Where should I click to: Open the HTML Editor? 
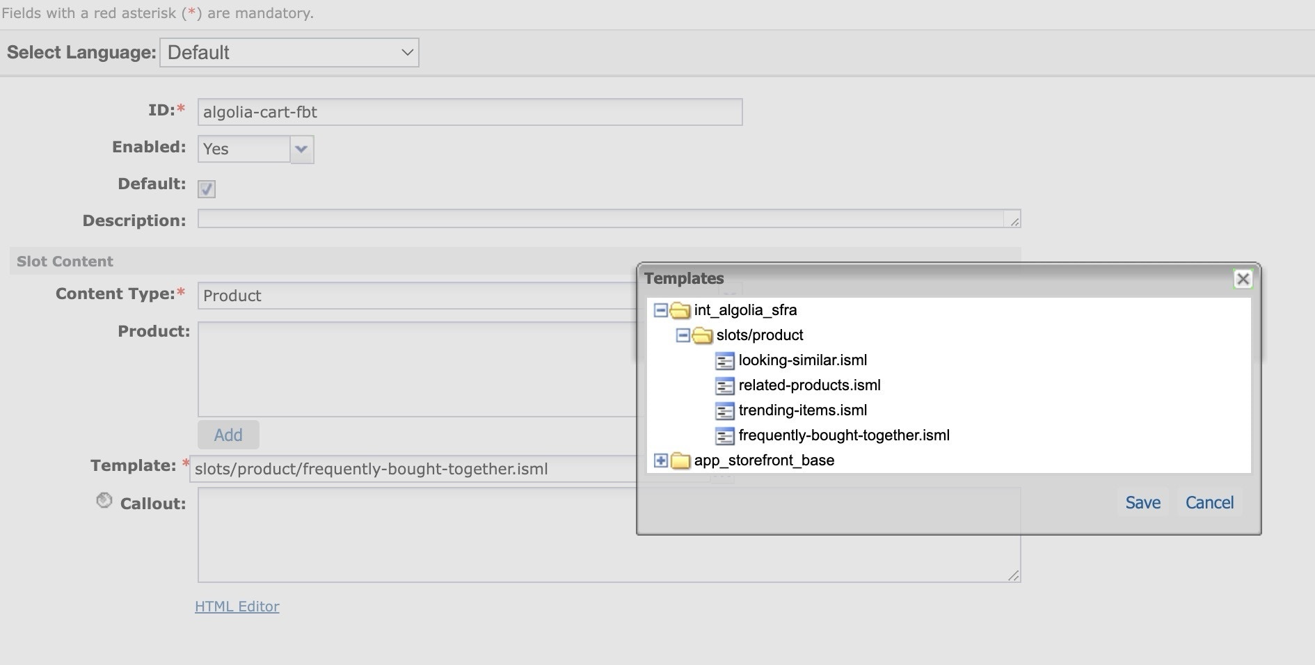pos(237,607)
